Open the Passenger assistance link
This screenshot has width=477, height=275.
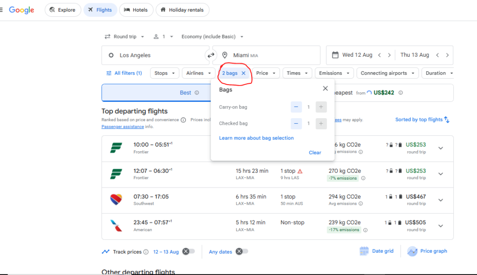123,127
